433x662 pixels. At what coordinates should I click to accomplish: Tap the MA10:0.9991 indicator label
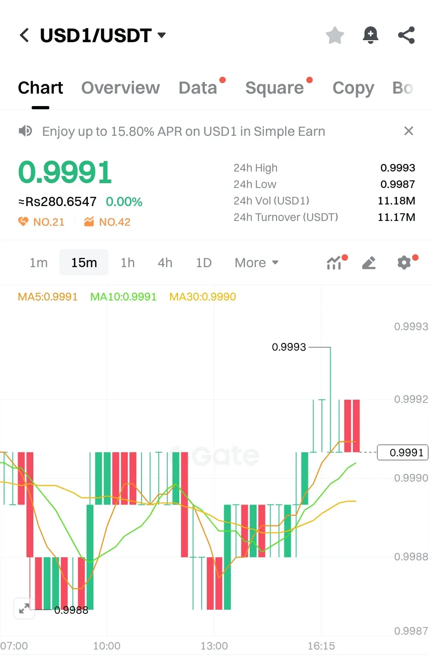click(123, 297)
